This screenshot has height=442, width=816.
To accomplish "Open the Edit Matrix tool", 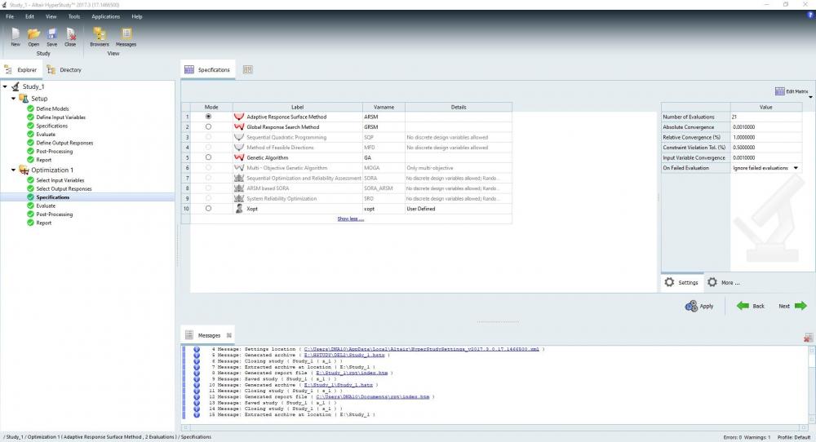I will coord(792,91).
